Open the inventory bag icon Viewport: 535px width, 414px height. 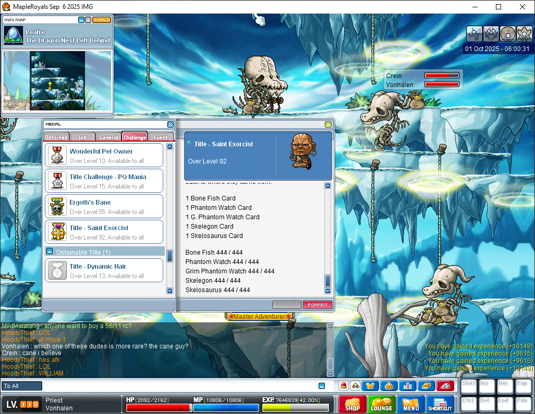point(388,386)
